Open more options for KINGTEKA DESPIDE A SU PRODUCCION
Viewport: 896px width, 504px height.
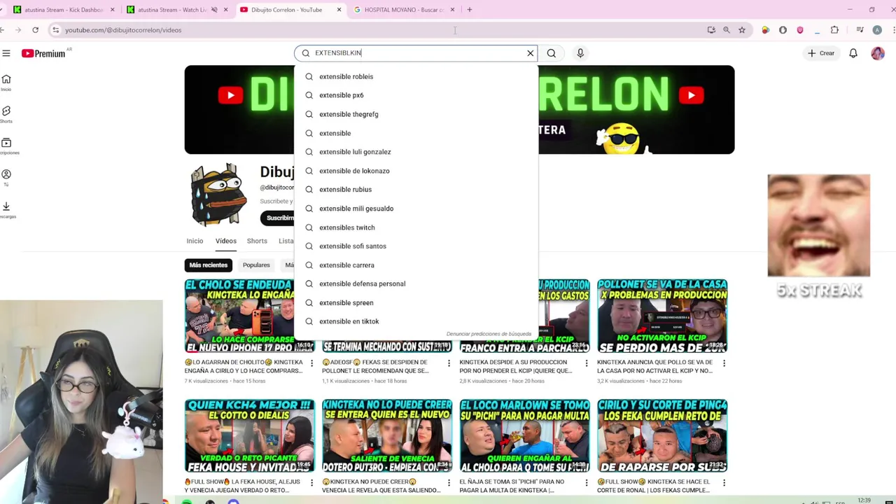click(x=587, y=363)
